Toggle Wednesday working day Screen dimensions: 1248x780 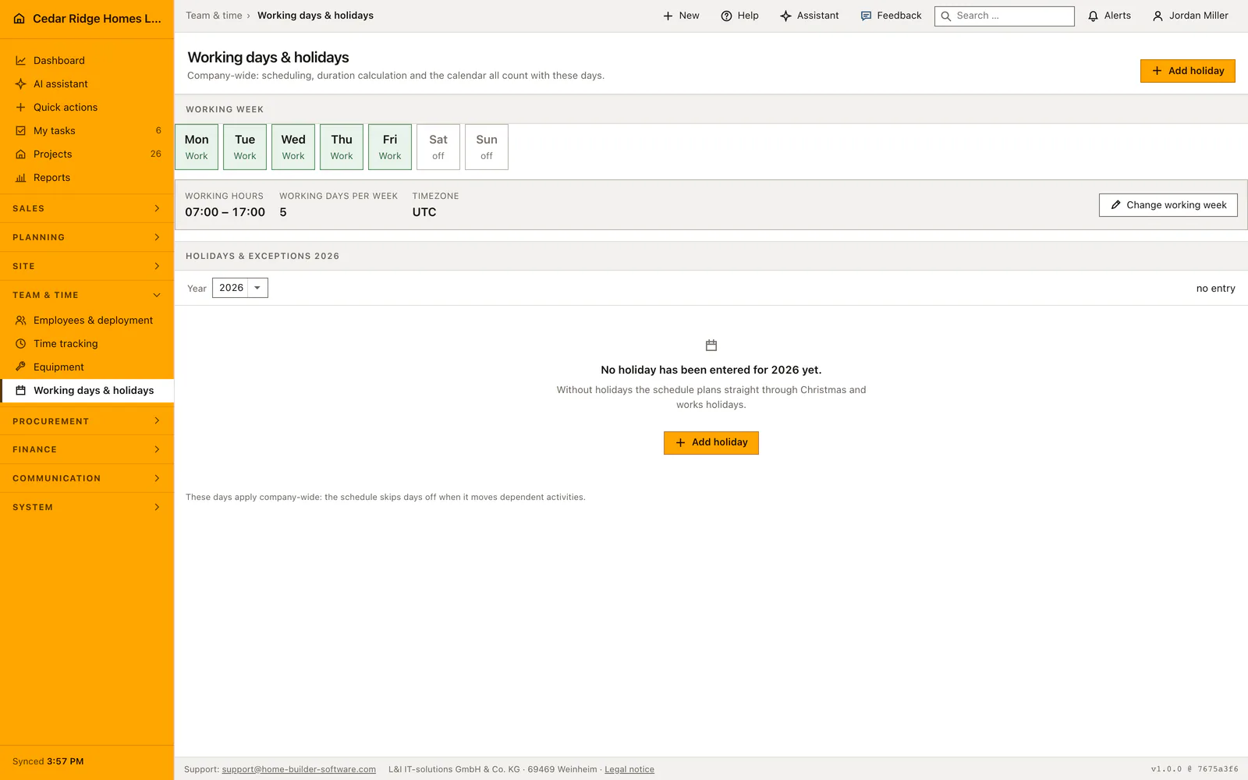point(293,147)
